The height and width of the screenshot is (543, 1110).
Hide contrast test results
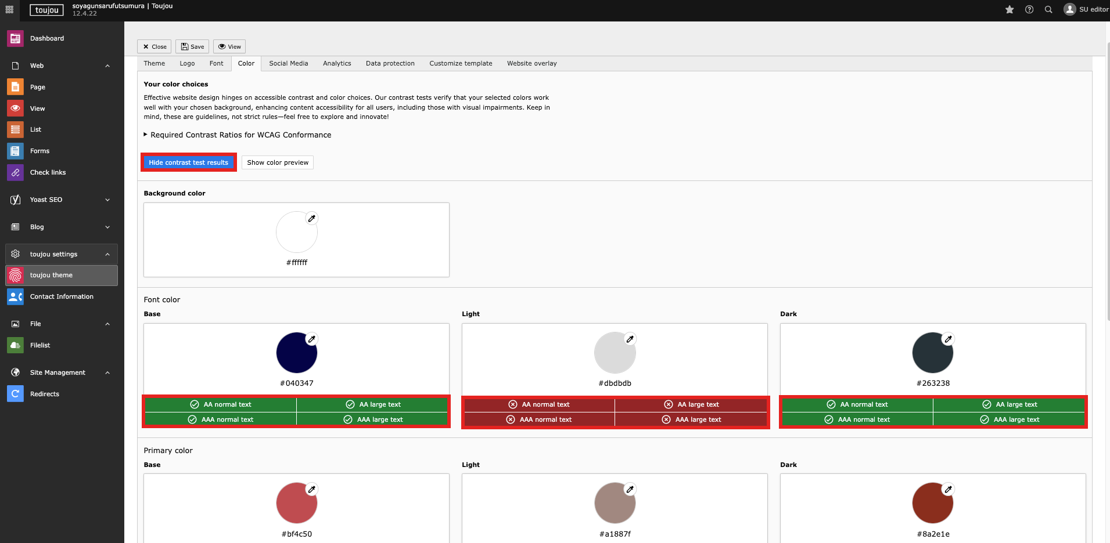[188, 162]
